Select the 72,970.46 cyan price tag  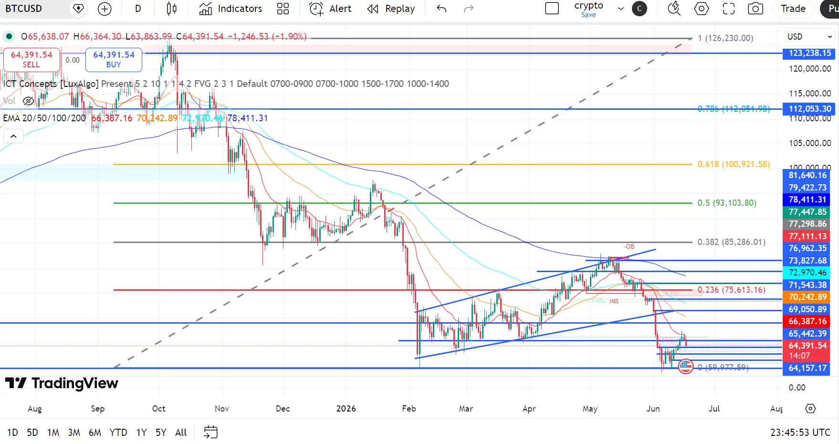point(807,273)
